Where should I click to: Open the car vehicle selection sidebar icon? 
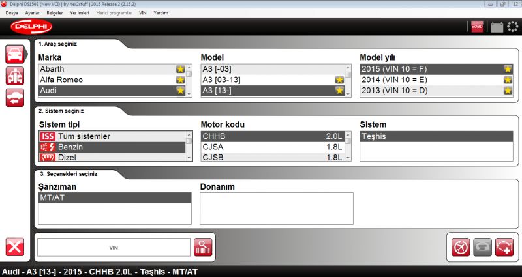coord(15,54)
